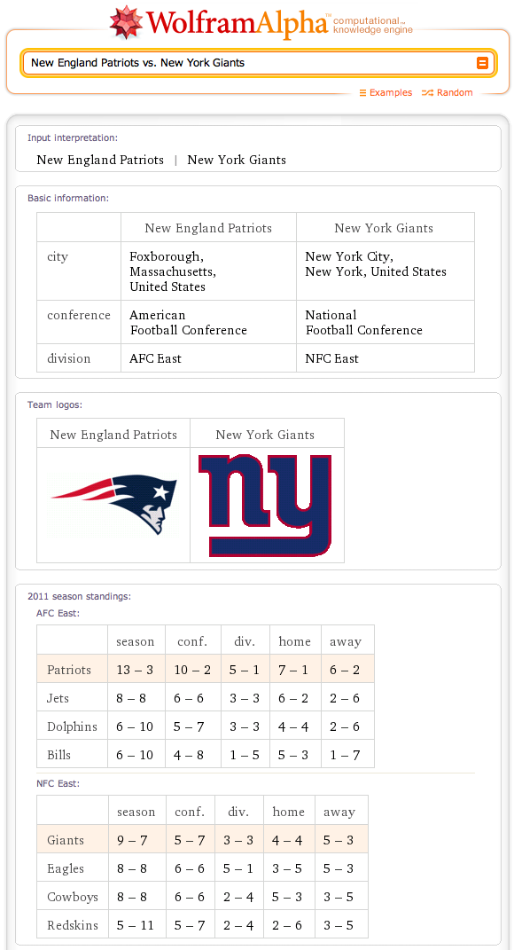Image resolution: width=514 pixels, height=950 pixels.
Task: Click the Giants season record '9 – 7'
Action: (132, 840)
